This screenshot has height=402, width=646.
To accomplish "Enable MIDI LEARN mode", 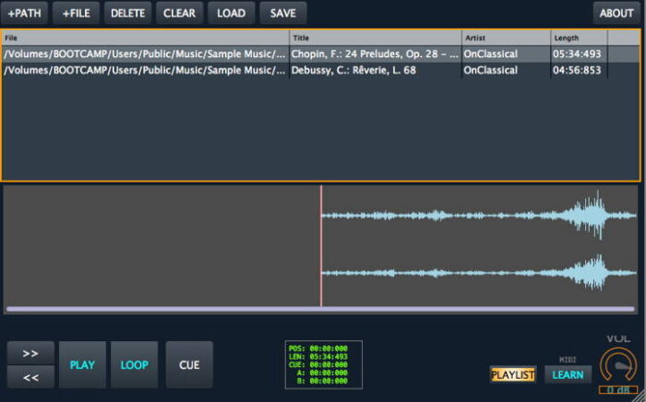I will [568, 375].
